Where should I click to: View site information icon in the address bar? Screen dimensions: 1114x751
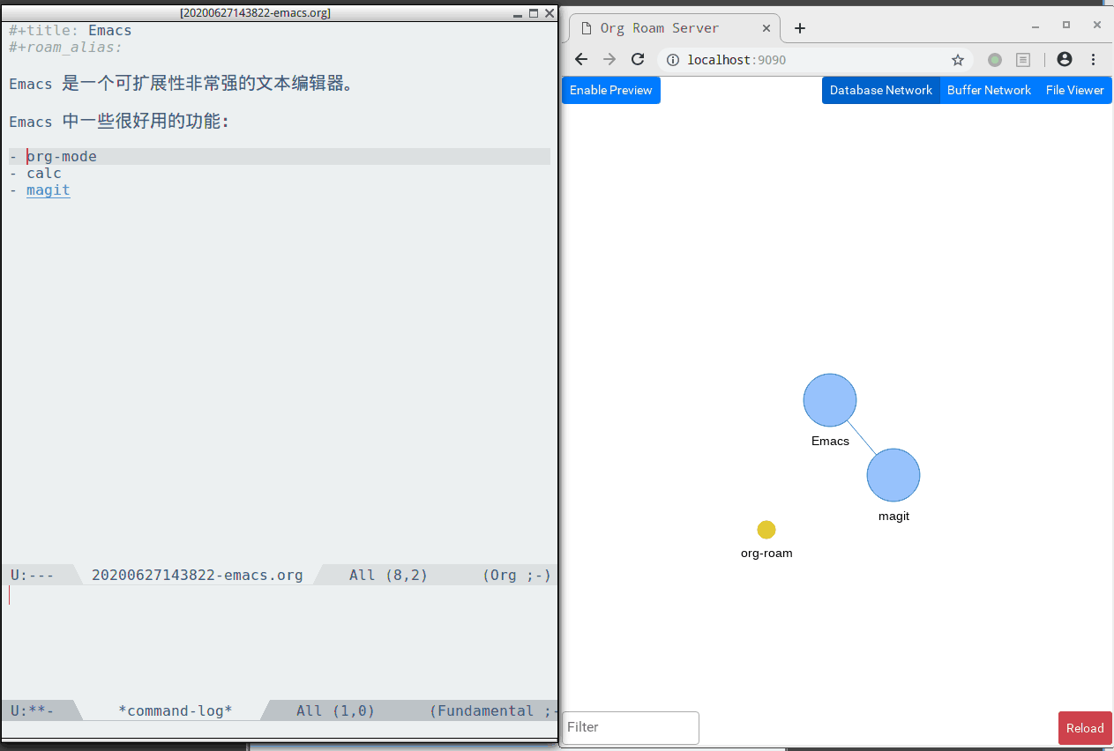tap(672, 60)
